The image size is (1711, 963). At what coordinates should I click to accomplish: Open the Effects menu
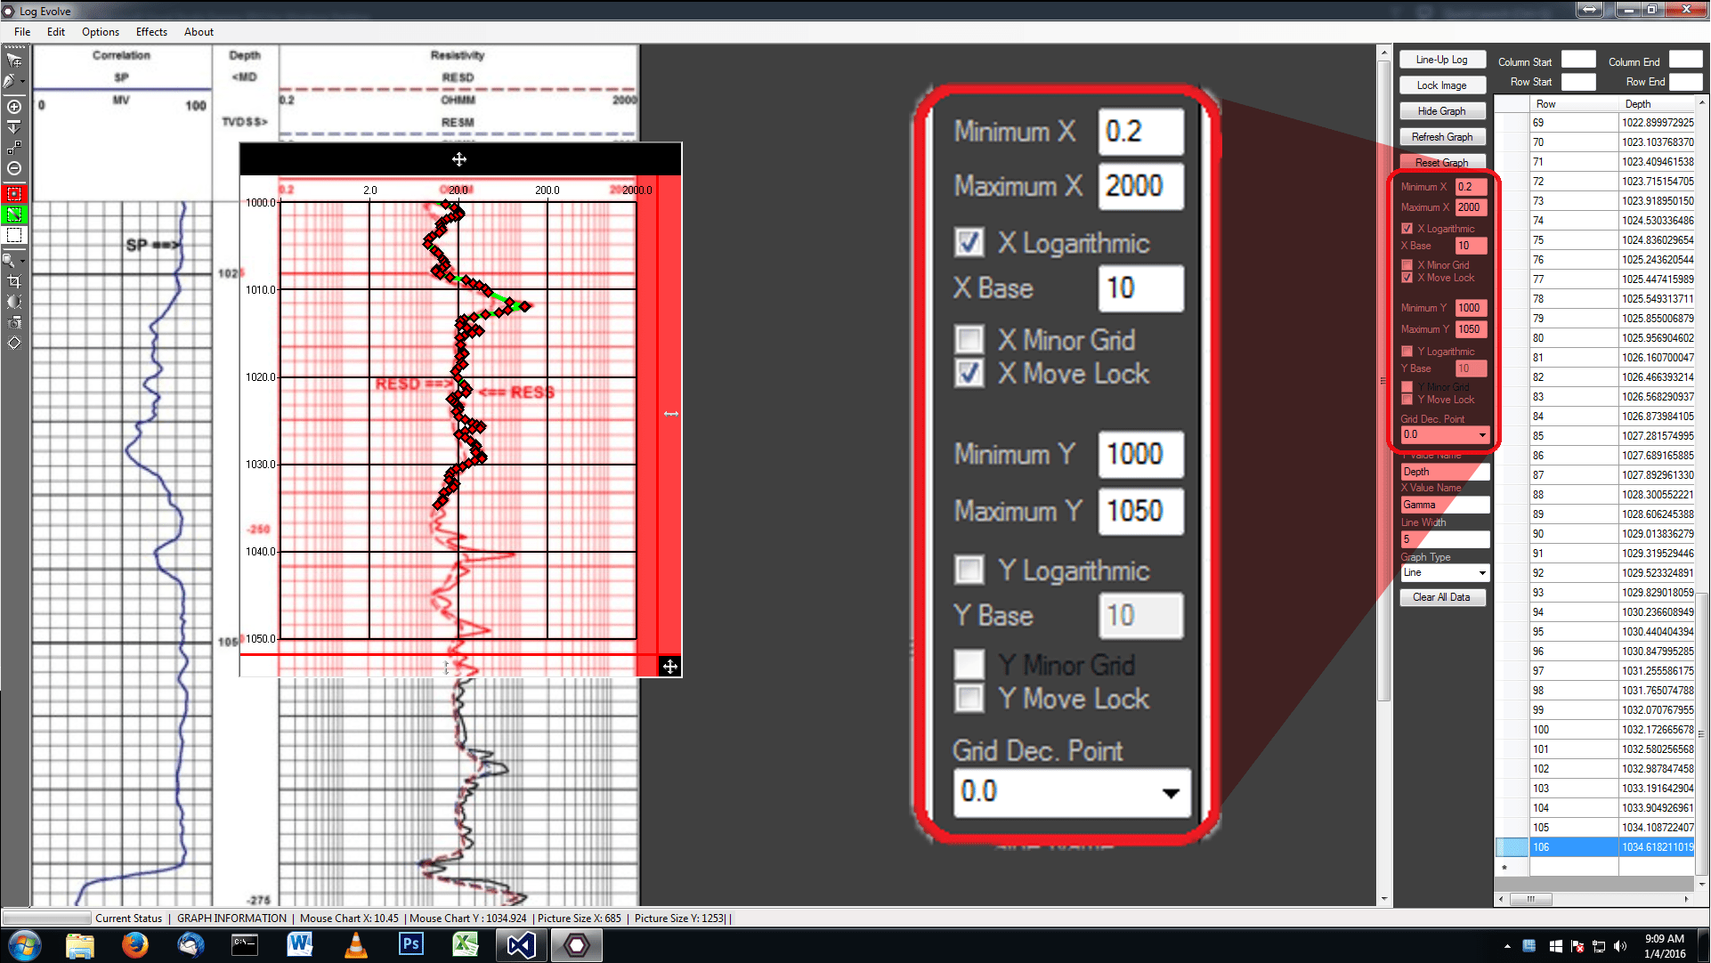[x=151, y=32]
